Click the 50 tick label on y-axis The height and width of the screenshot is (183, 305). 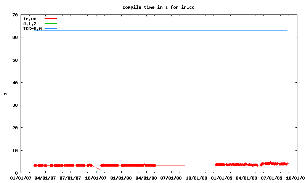pyautogui.click(x=15, y=60)
